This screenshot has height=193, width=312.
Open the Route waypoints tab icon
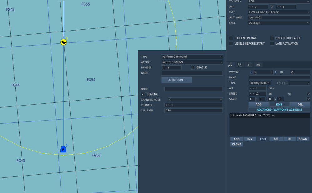pos(231,65)
